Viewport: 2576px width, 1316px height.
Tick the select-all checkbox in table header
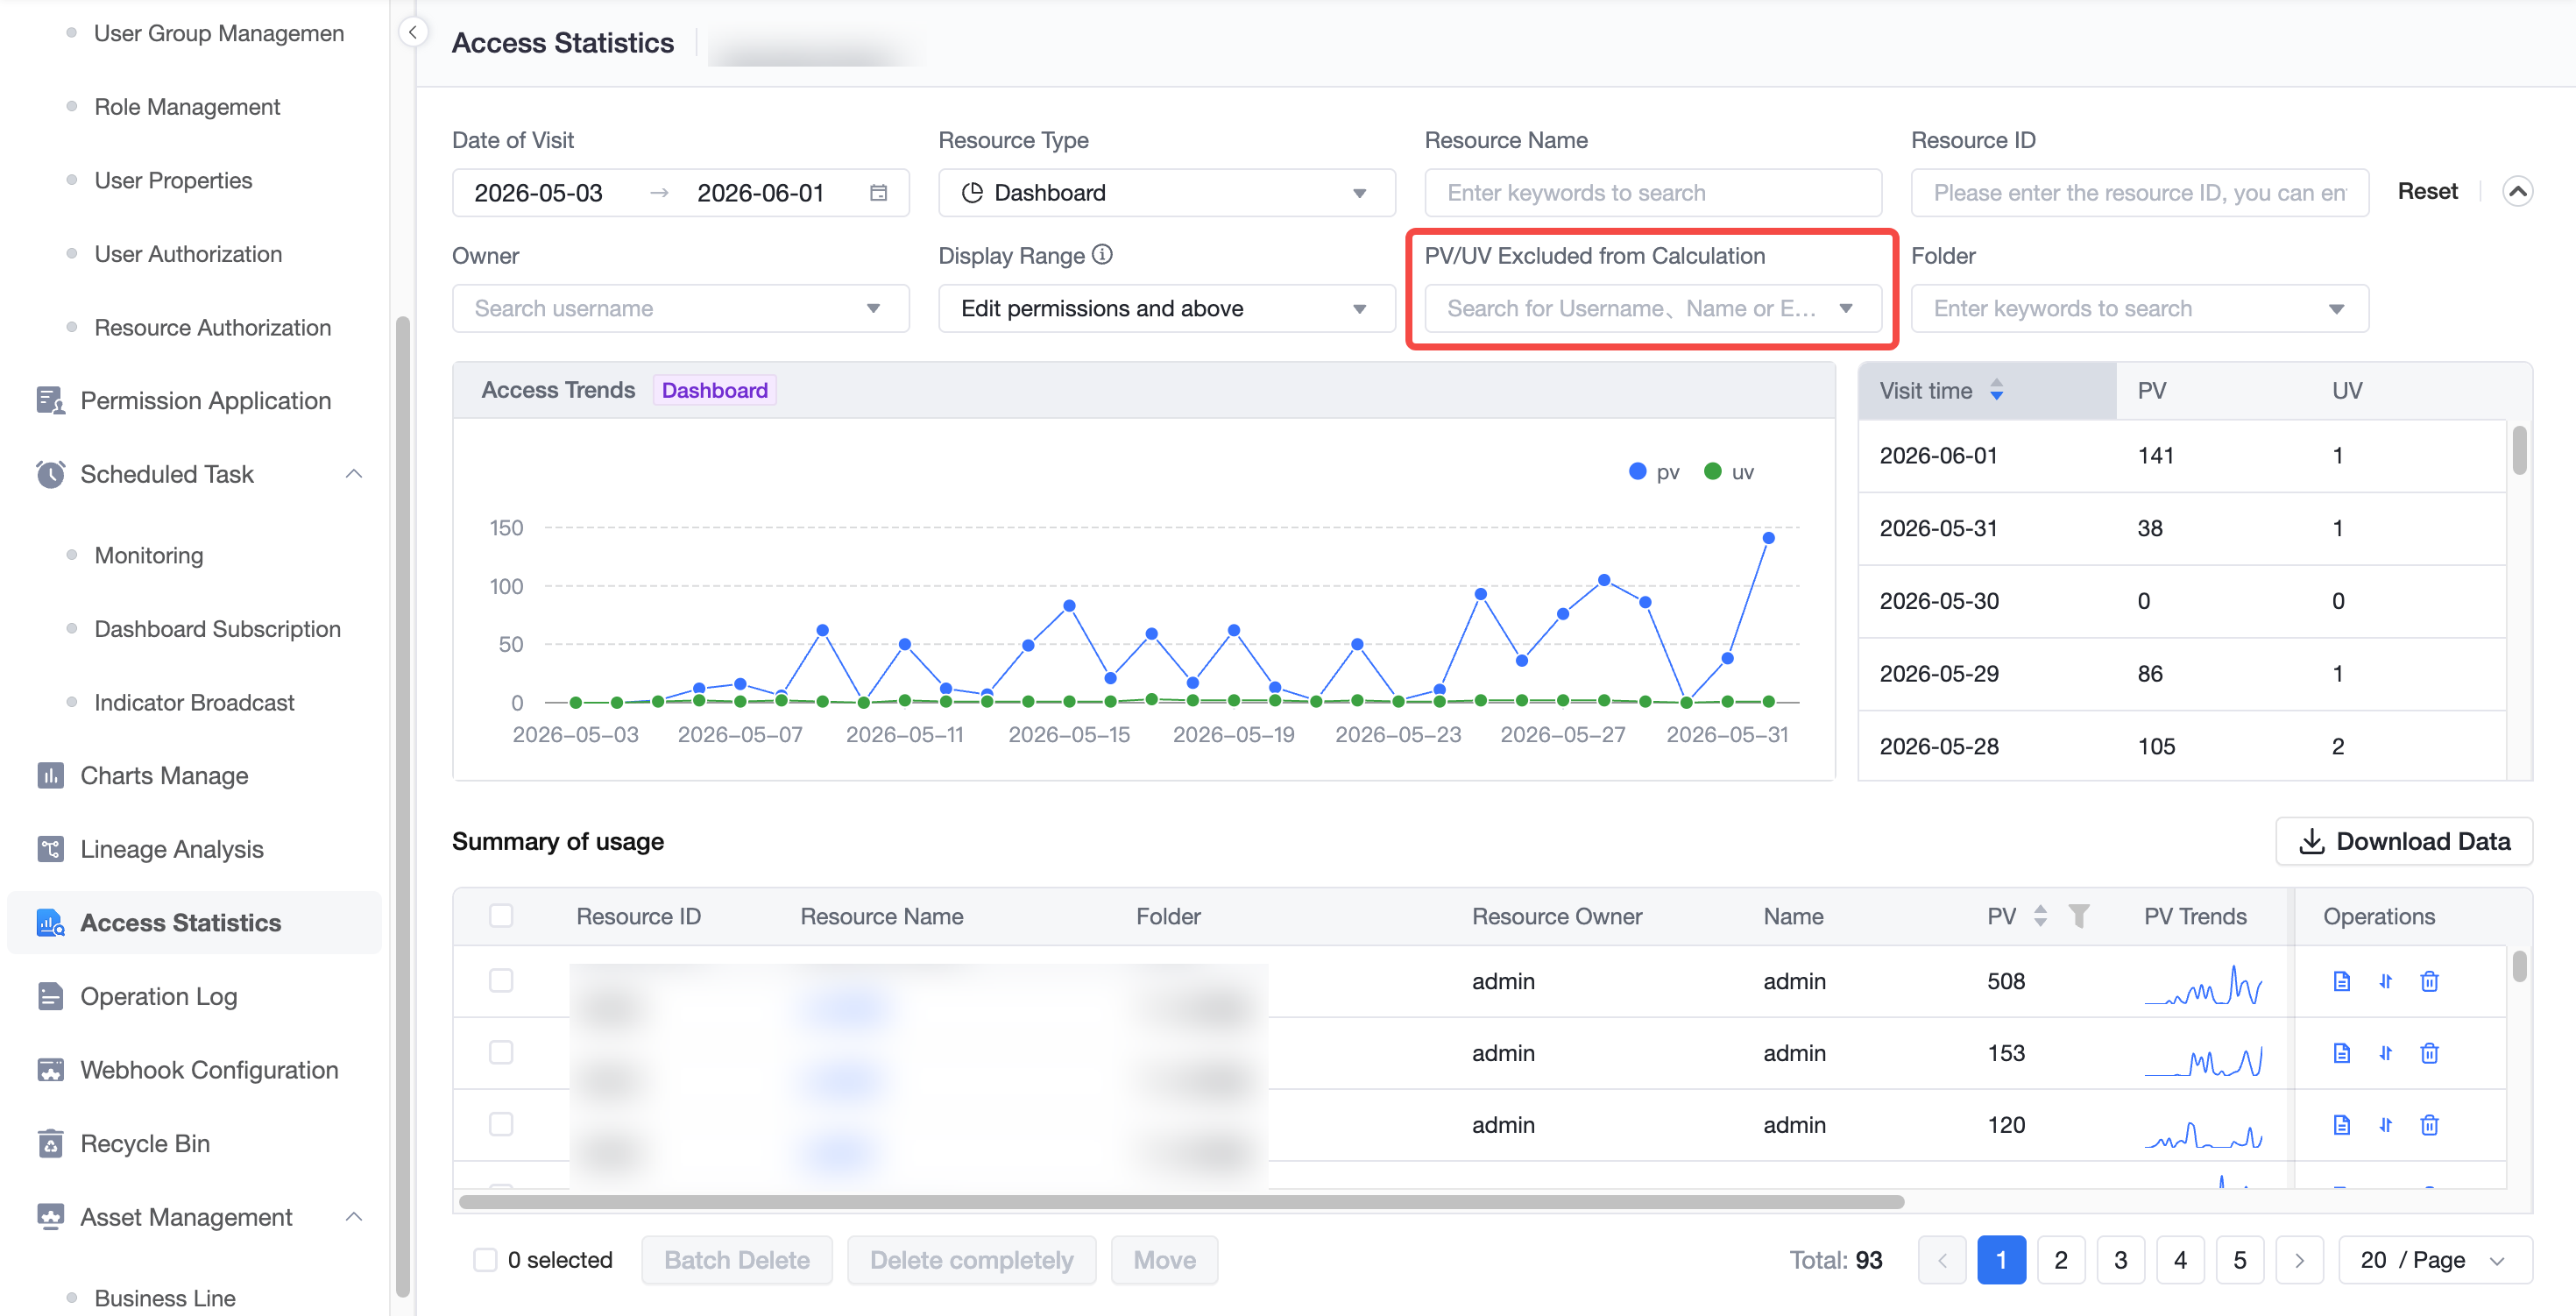[x=501, y=916]
